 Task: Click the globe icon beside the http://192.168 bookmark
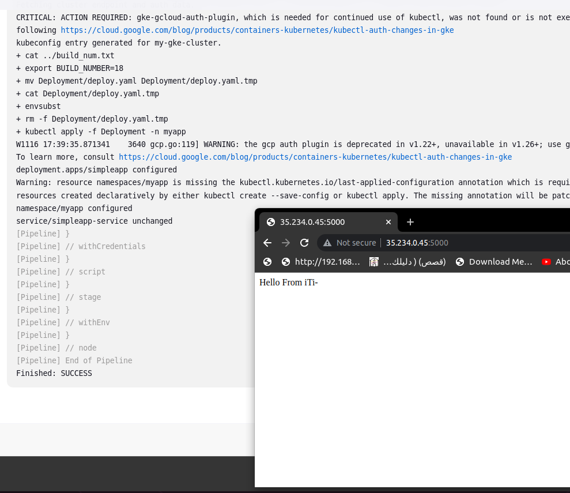[x=286, y=261]
